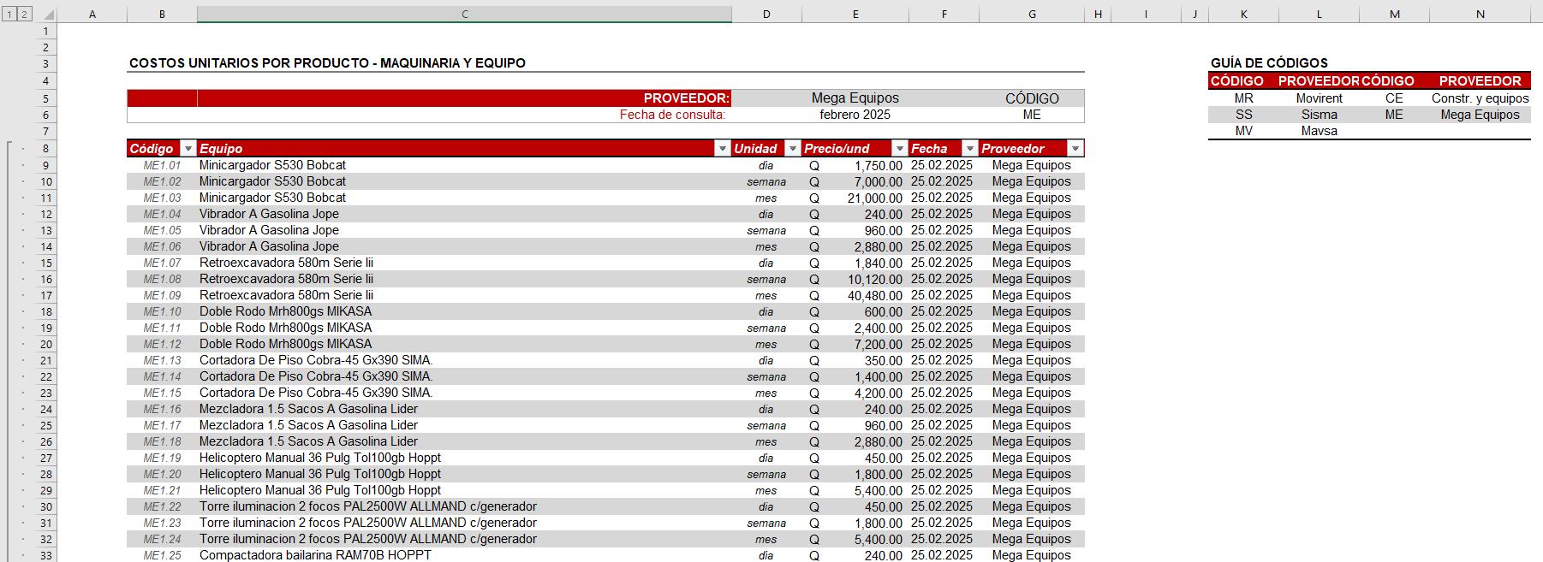Screen dimensions: 1543x562
Task: Select Sisma in the code guide
Action: pos(1319,115)
